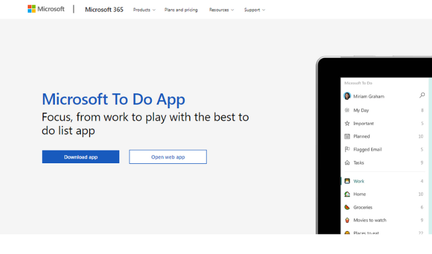Screen dimensions: 432x254
Task: Expand the Resources dropdown menu
Action: pyautogui.click(x=221, y=10)
